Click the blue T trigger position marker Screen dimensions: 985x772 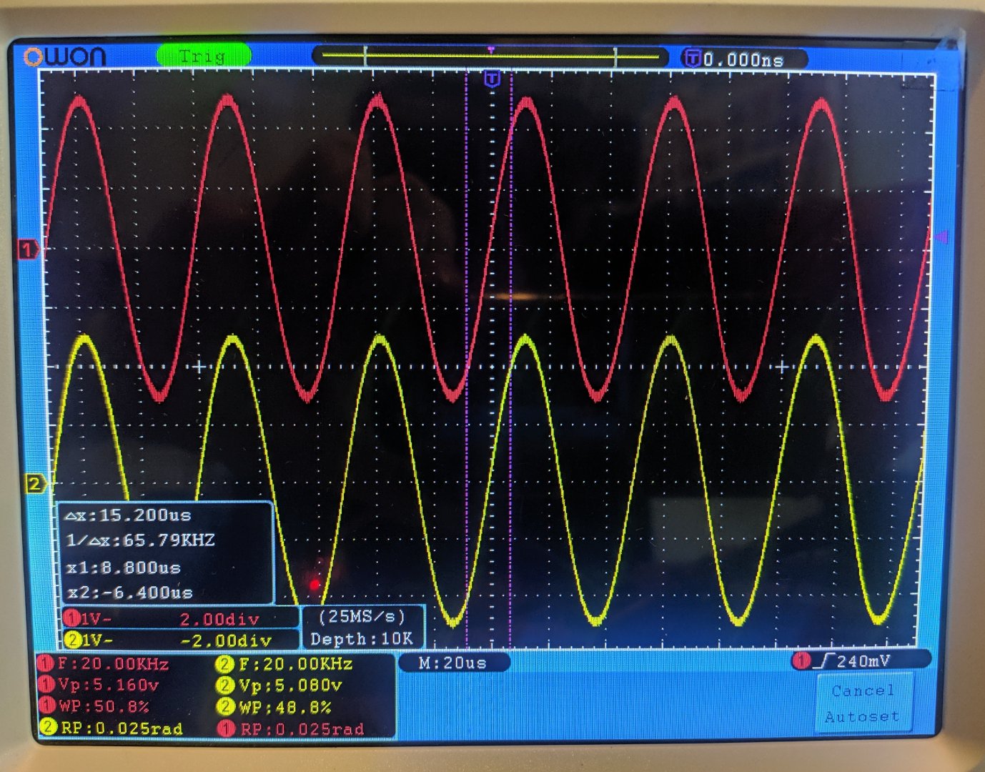coord(491,79)
